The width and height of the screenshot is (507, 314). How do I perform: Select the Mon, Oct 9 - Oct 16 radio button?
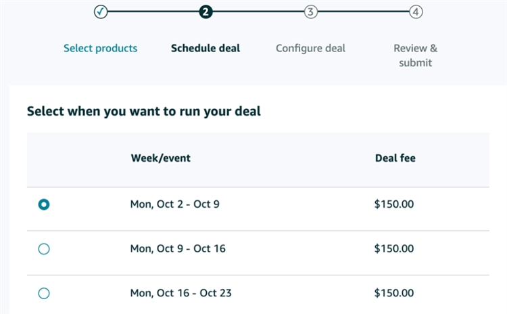(x=44, y=249)
